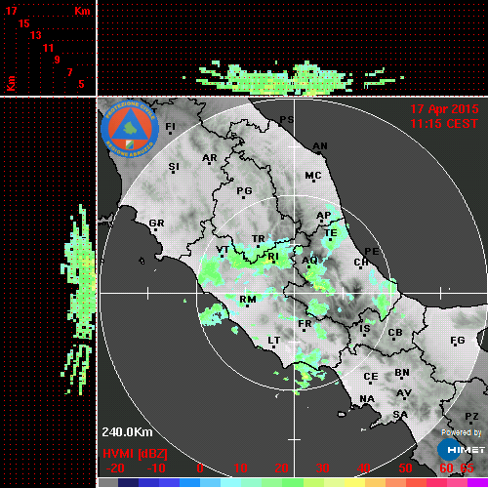The width and height of the screenshot is (488, 488).
Task: Click the HVMI [dBZ] legend title
Action: (x=135, y=454)
